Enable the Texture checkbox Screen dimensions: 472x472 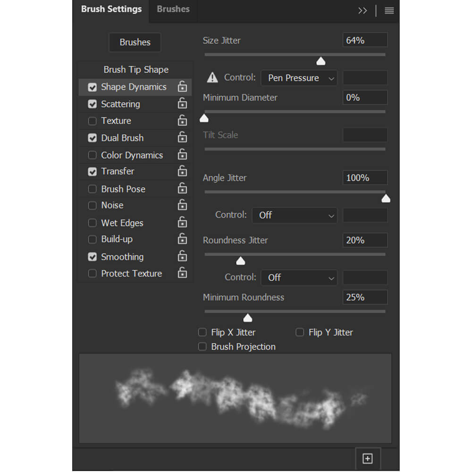(x=92, y=121)
